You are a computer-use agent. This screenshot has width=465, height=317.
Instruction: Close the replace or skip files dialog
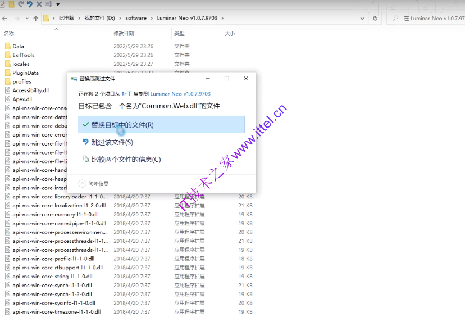246,78
